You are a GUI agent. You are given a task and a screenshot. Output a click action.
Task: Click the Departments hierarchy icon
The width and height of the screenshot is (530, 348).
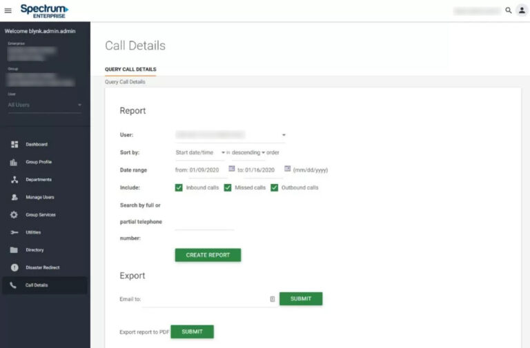[x=14, y=180]
